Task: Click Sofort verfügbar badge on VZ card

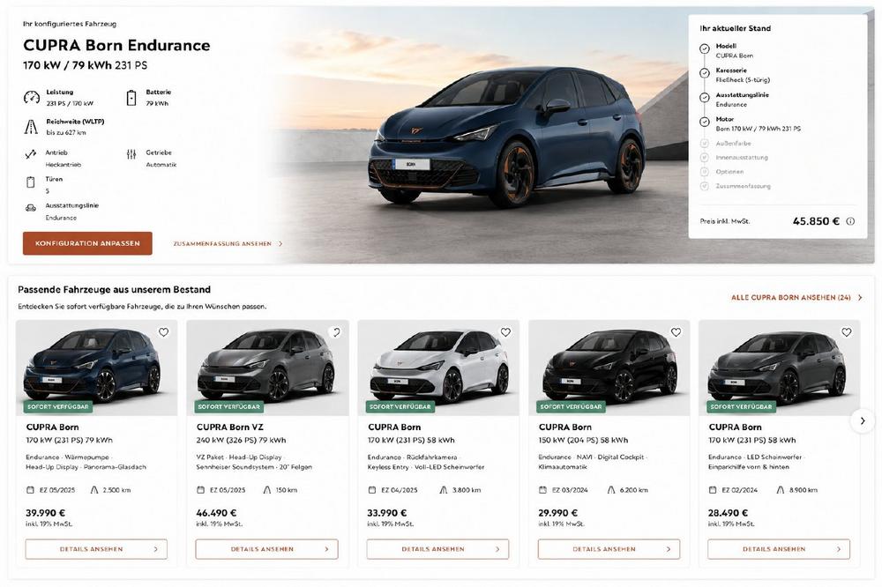Action: click(229, 406)
